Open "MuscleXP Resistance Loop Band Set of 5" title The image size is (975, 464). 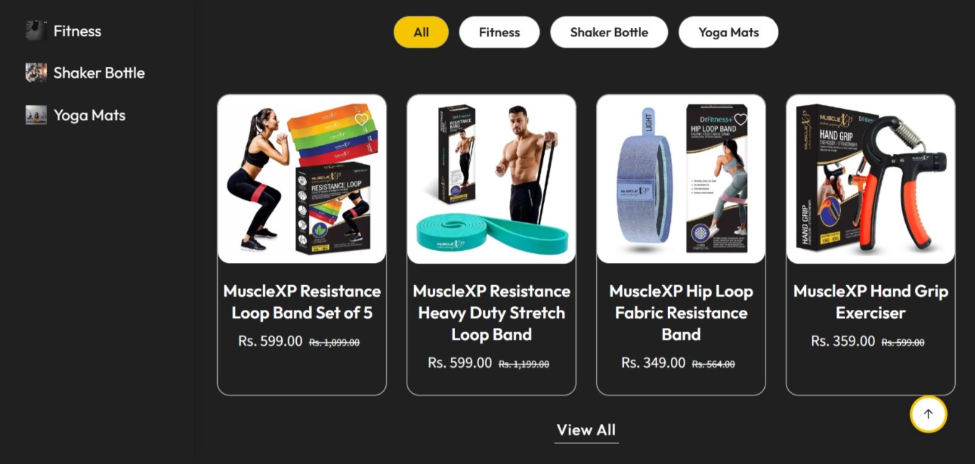[302, 302]
